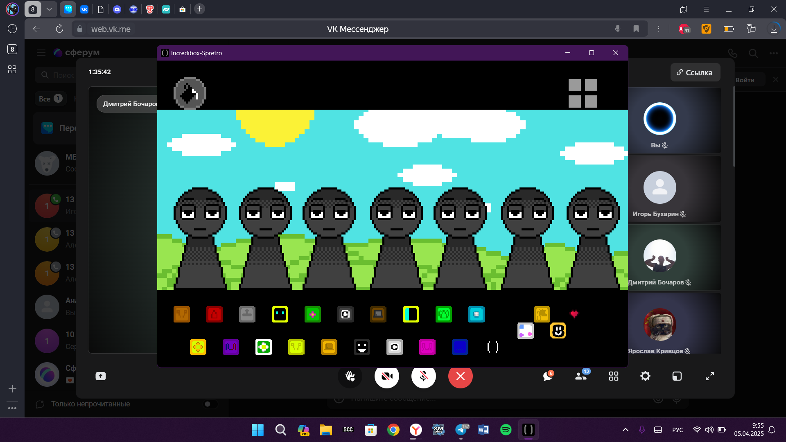Switch to the VK Messenger browser tab
The width and height of the screenshot is (786, 442).
click(68, 9)
